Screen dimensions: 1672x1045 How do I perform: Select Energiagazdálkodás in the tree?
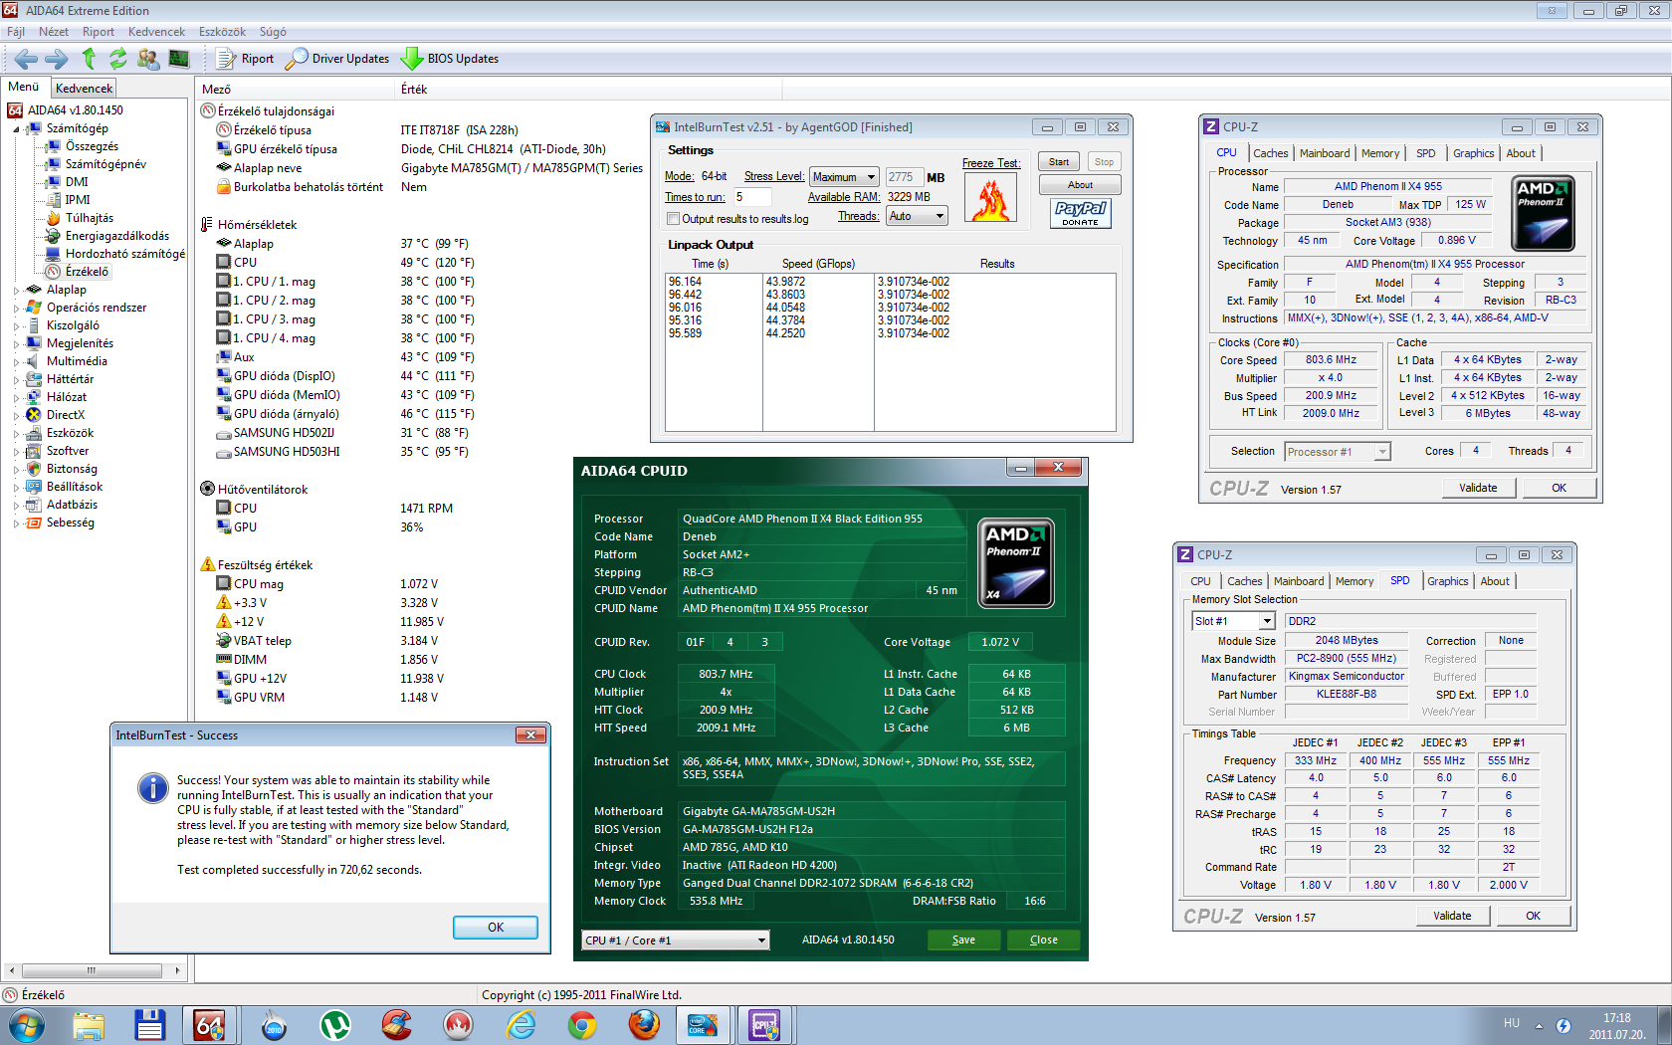pos(117,236)
